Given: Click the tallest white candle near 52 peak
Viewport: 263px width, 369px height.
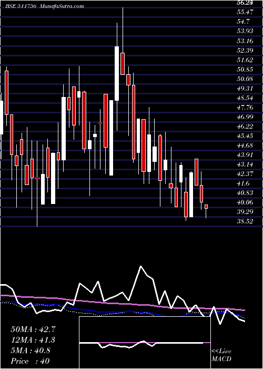Looking at the screenshot, I should pos(117,73).
